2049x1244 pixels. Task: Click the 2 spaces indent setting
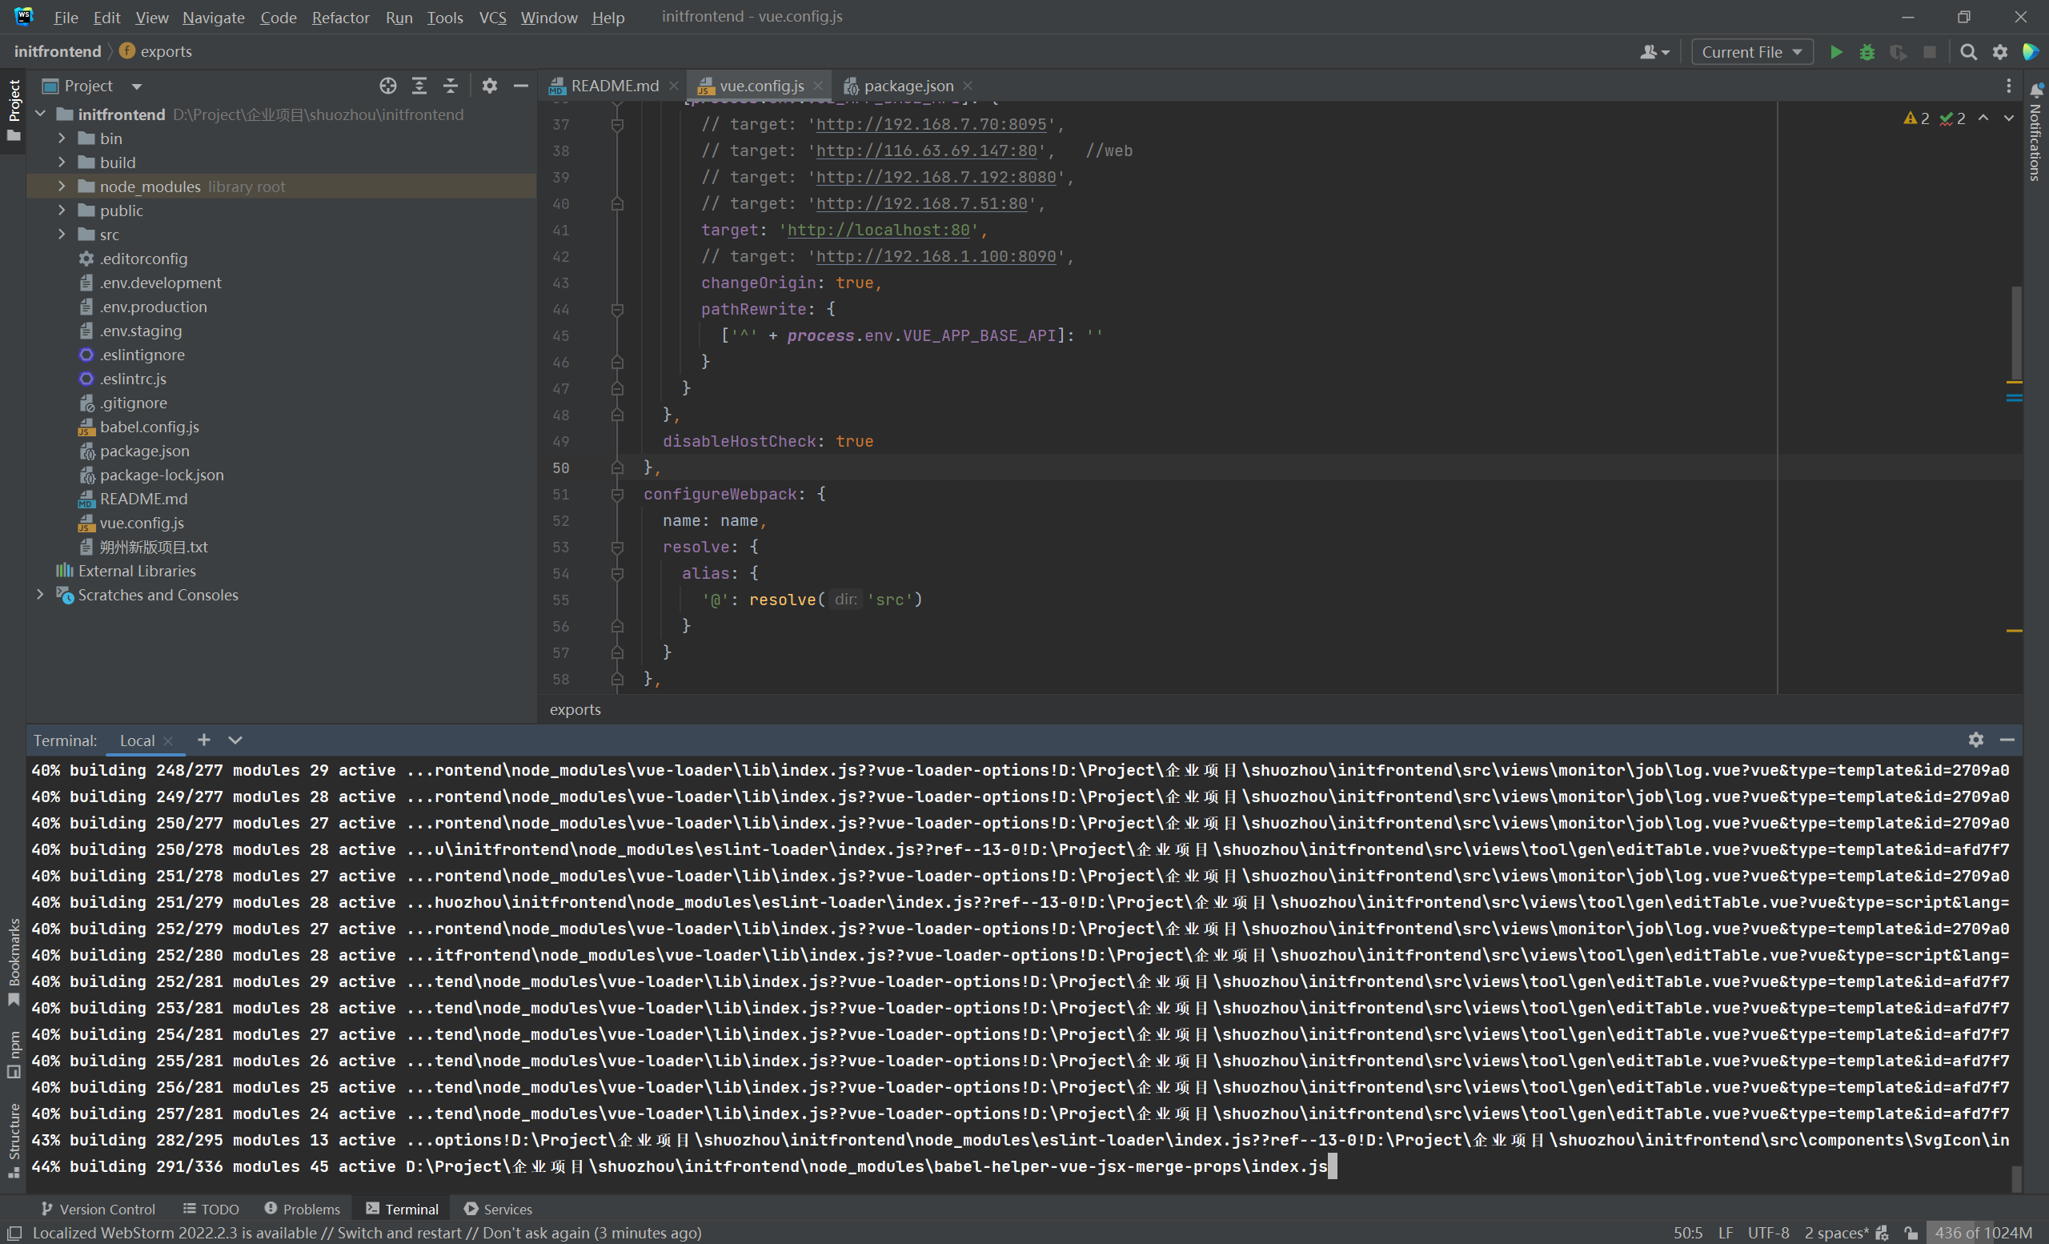coord(1836,1232)
